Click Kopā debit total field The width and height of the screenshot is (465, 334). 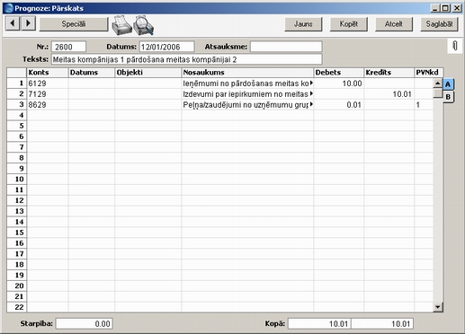tap(319, 323)
